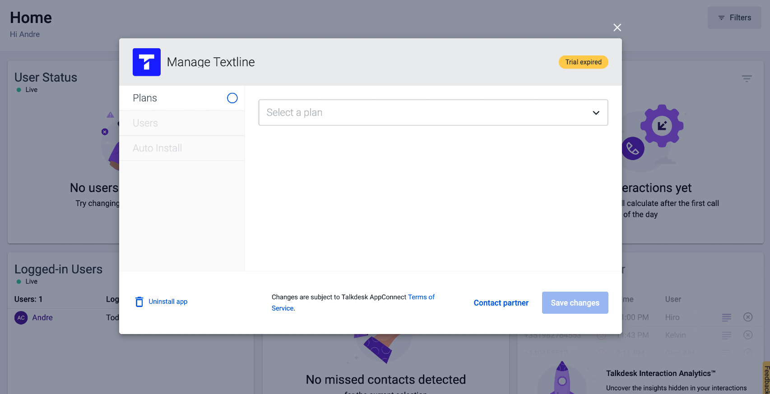Click the trash icon for uninstall
The width and height of the screenshot is (770, 394).
(139, 302)
